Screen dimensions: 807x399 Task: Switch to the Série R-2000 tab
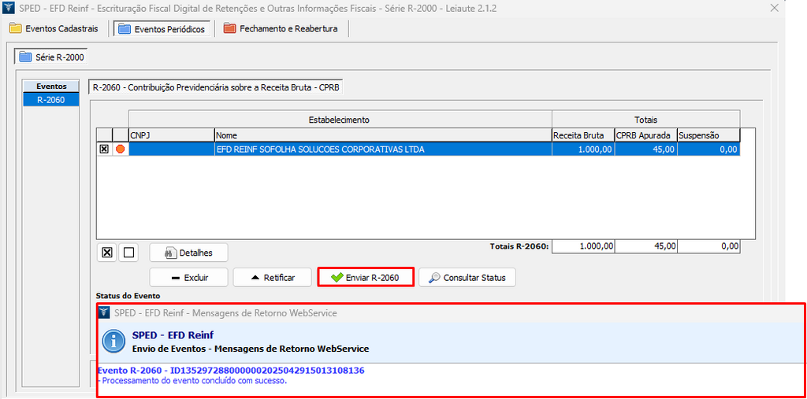click(x=52, y=57)
